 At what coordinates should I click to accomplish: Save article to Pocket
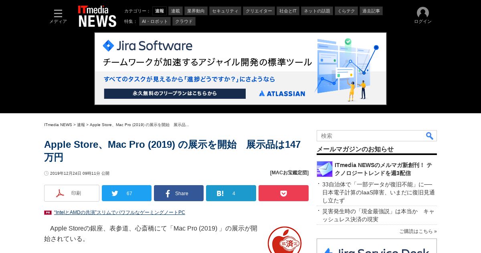click(283, 193)
